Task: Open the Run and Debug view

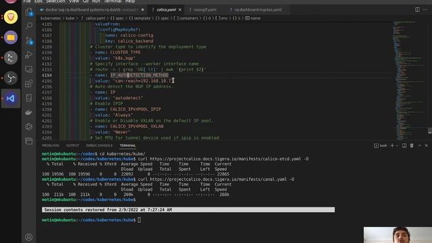Action: point(29,55)
